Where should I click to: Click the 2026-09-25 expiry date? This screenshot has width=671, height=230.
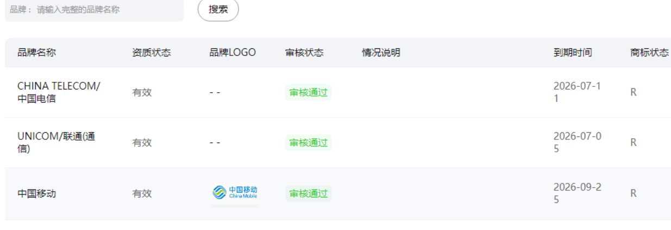coord(577,194)
